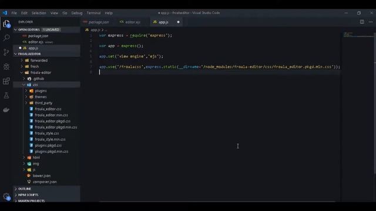376x211 pixels.
Task: Expand the Maven Projects section
Action: point(46,200)
